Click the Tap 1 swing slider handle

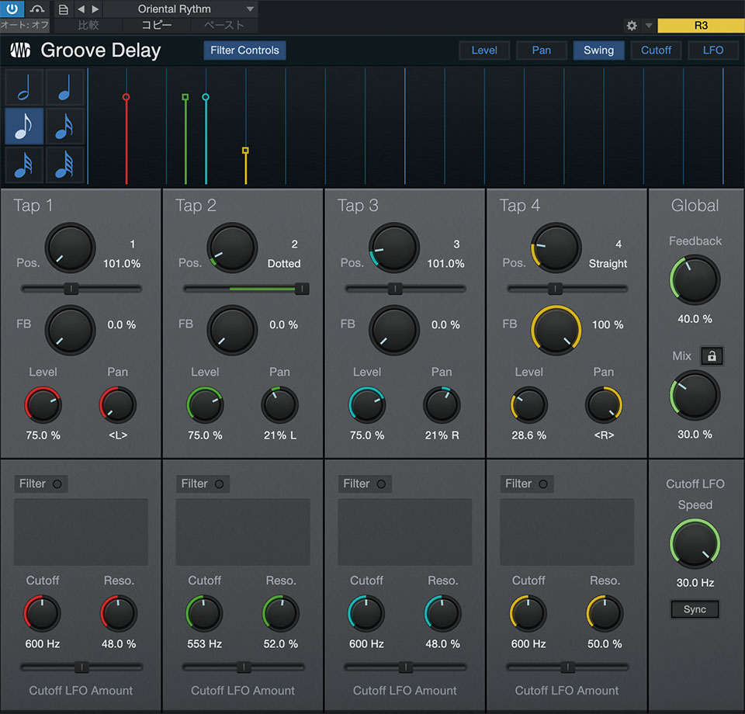tap(71, 289)
